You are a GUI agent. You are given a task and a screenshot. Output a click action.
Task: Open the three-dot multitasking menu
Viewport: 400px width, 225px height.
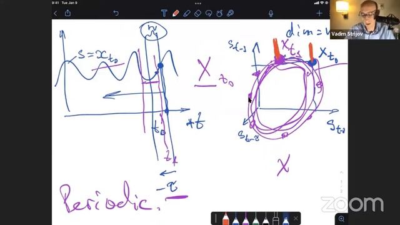click(x=198, y=4)
